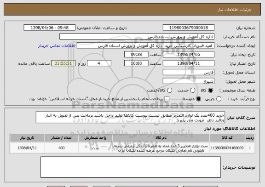Screen dimensions: 265x187
Task: Click the request creator name field
Action: [145, 45]
